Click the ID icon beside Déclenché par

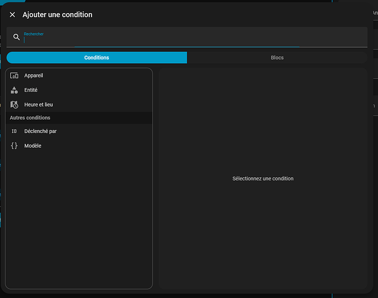coord(14,131)
